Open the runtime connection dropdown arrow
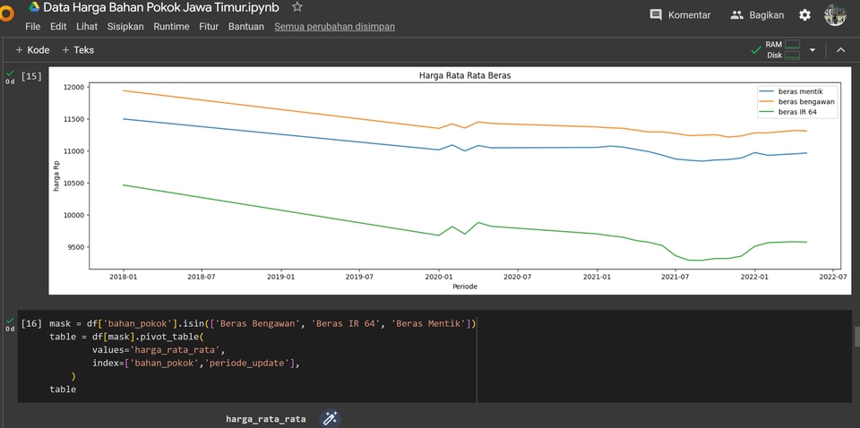This screenshot has height=428, width=860. click(x=813, y=50)
